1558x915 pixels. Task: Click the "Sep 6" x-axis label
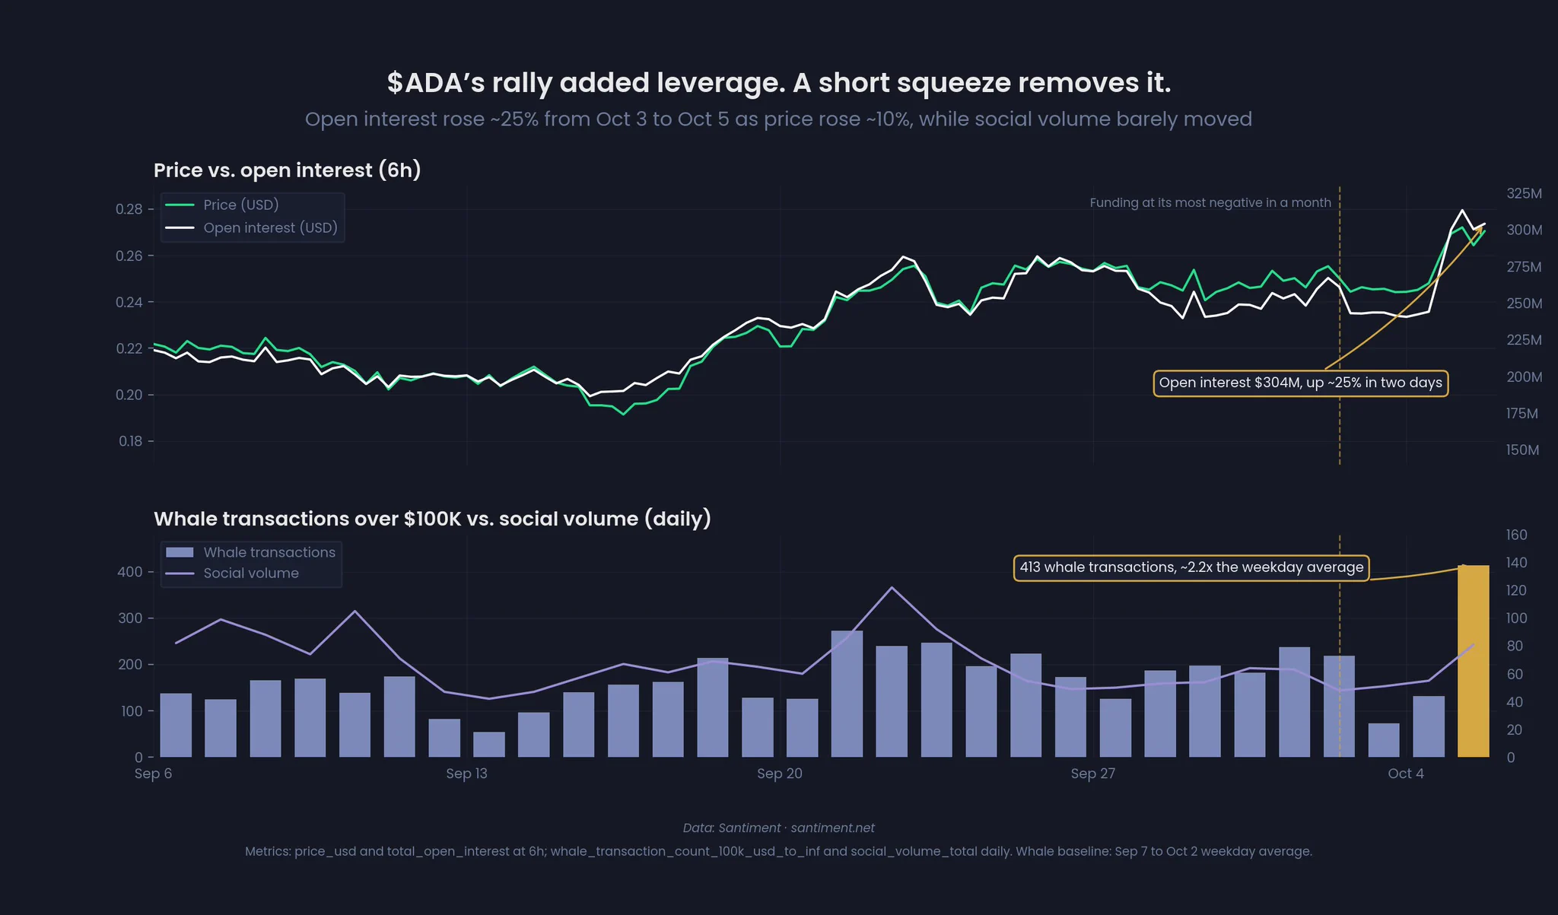point(153,774)
